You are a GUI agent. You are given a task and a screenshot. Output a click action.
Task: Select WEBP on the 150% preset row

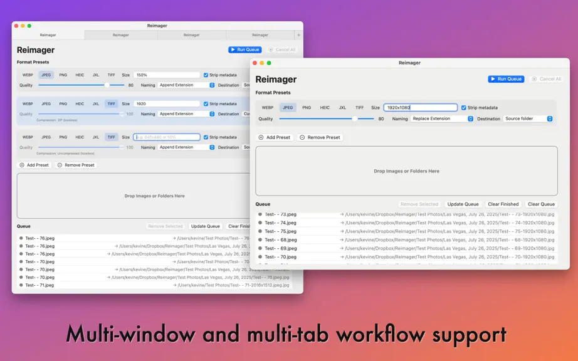click(28, 75)
